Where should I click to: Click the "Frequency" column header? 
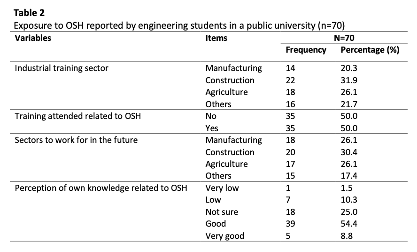click(x=306, y=50)
